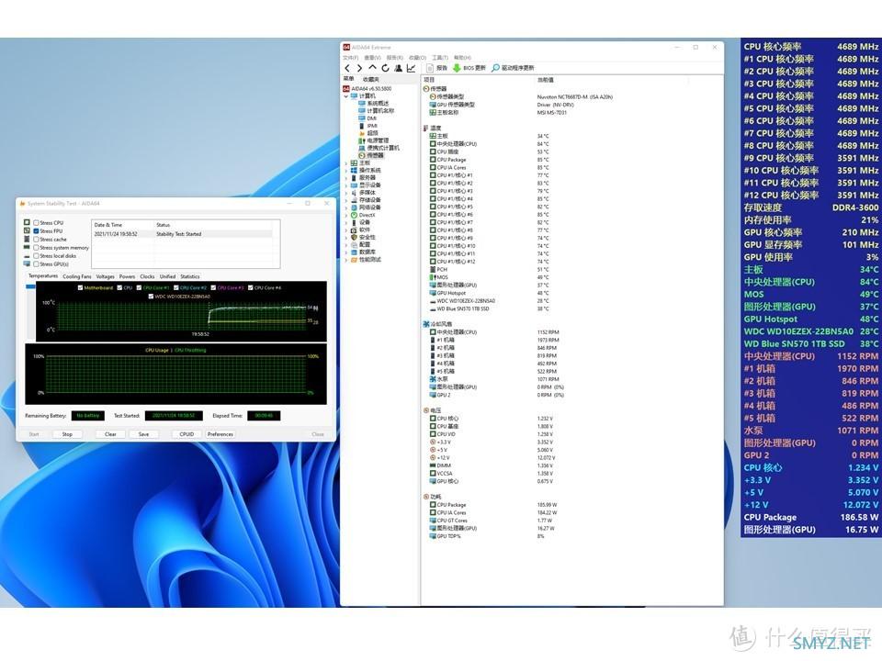Switch to the Cooling Fans tab
The width and height of the screenshot is (882, 661).
coord(76,276)
